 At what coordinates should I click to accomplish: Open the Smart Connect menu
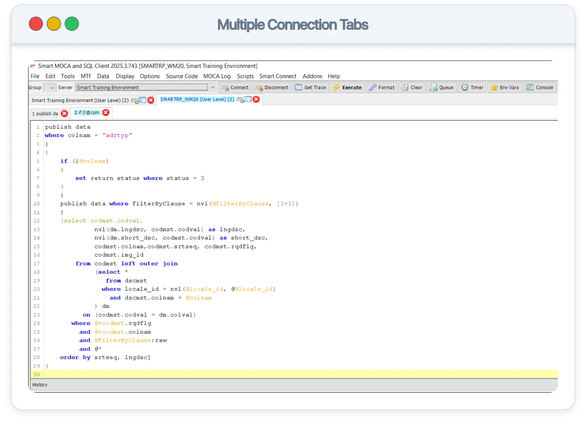[x=278, y=76]
